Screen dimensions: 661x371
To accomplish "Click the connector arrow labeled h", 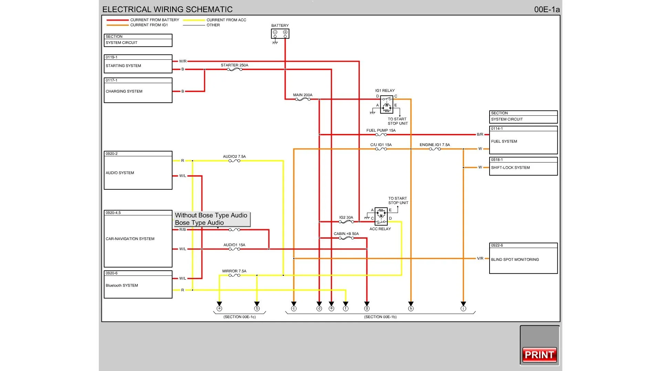I will 411,306.
